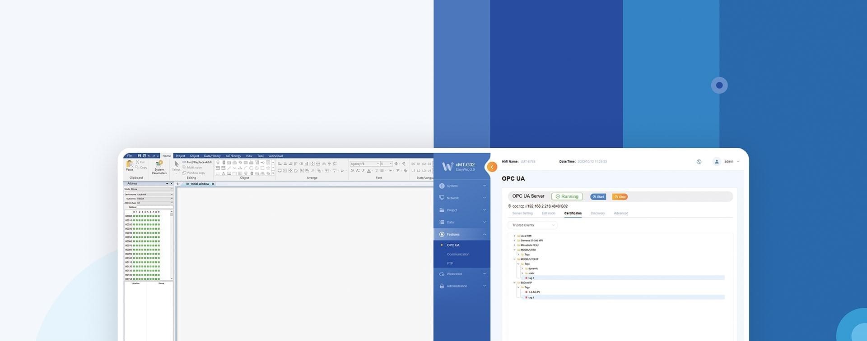Open the Agency FB font dropdown
867x341 pixels.
pos(364,164)
